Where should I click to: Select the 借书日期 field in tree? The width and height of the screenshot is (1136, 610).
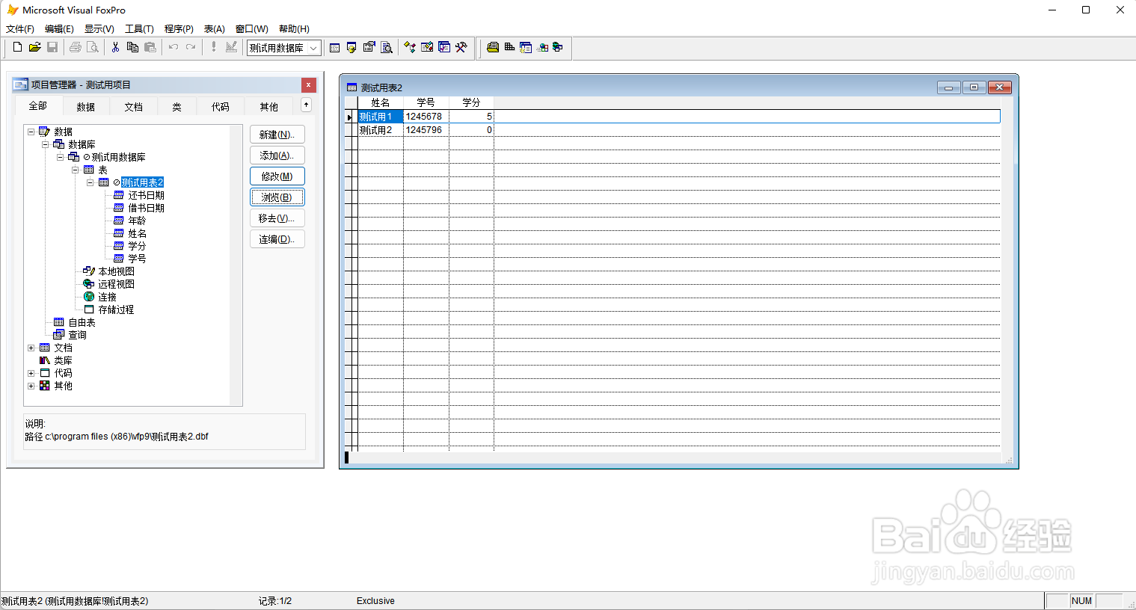point(146,208)
